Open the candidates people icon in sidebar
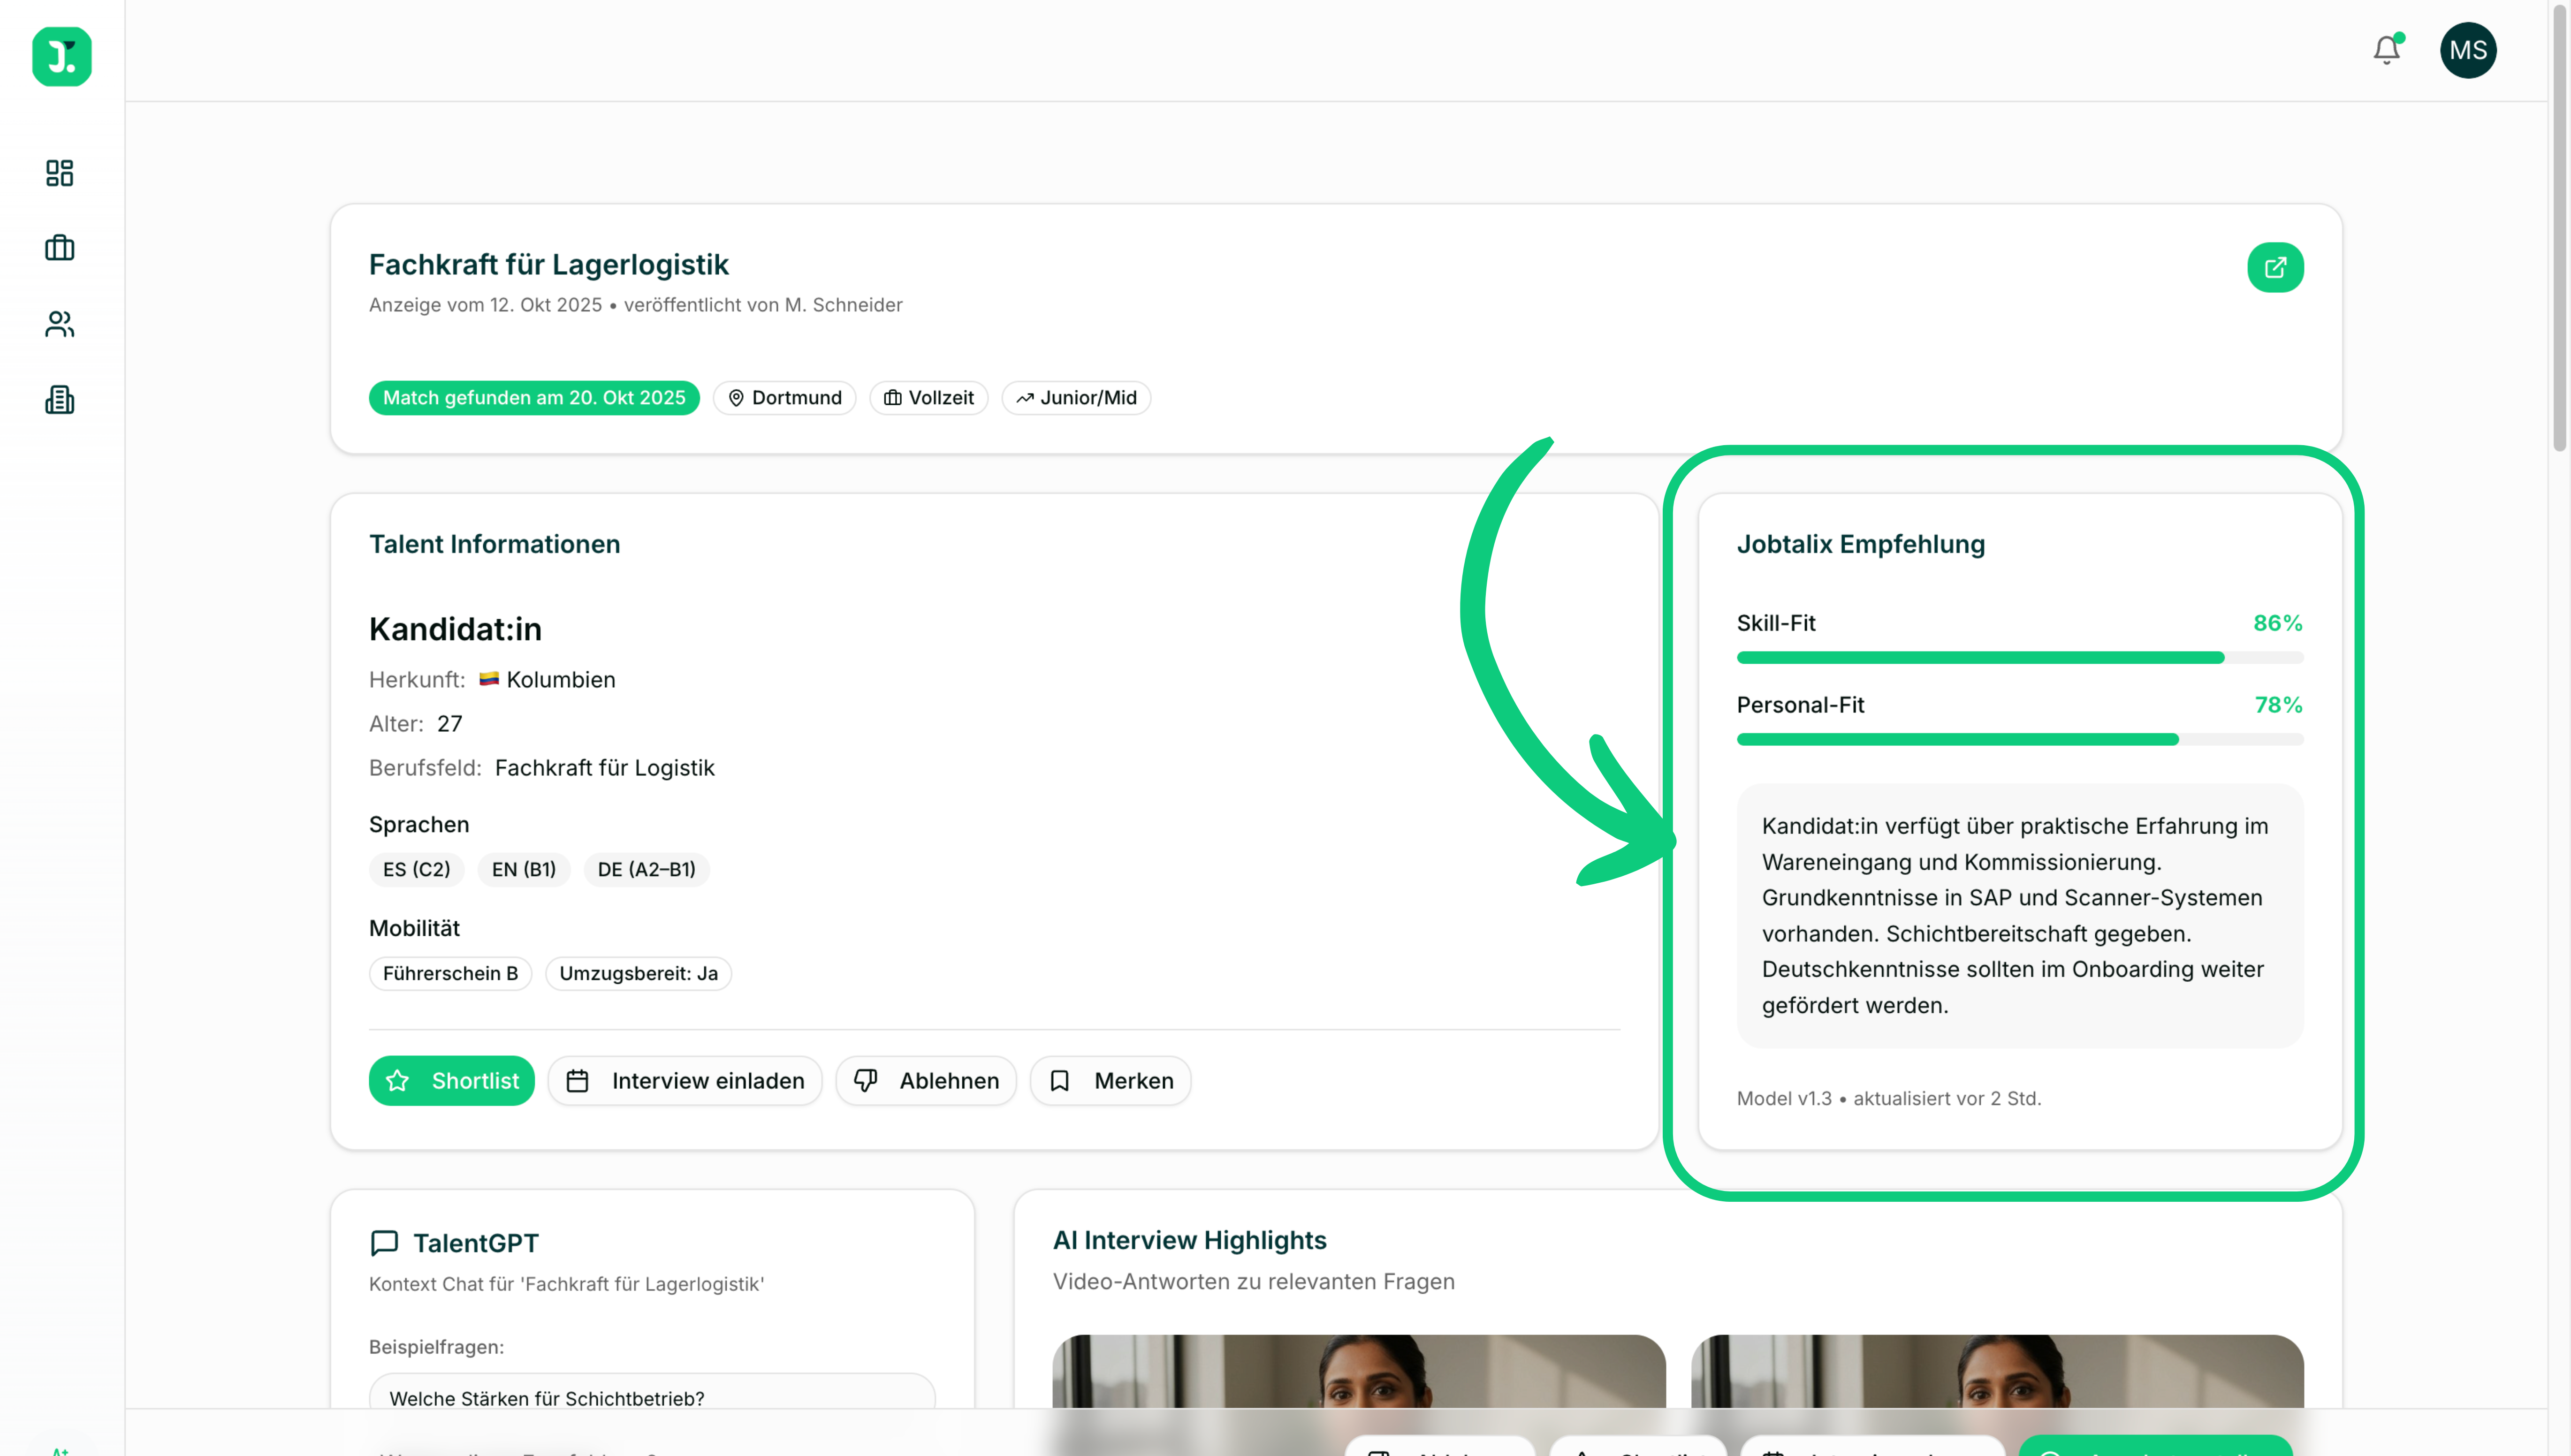Viewport: 2571px width, 1456px height. click(x=60, y=324)
